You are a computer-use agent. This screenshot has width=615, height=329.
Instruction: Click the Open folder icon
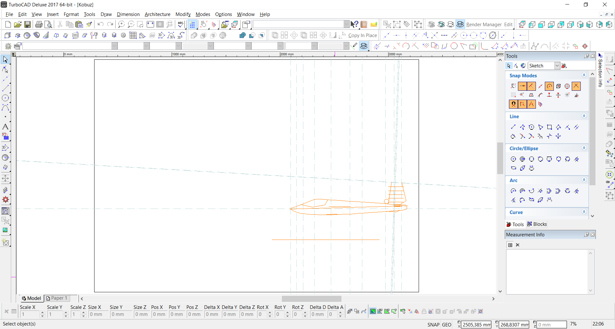18,25
